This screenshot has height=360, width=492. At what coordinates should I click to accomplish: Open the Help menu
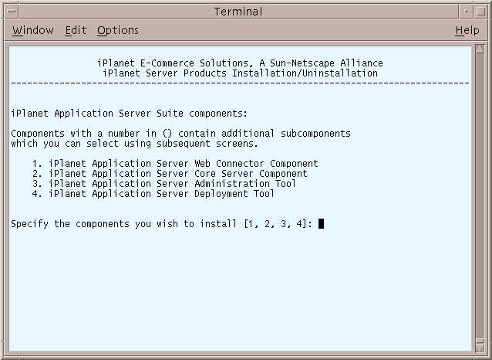pyautogui.click(x=467, y=30)
